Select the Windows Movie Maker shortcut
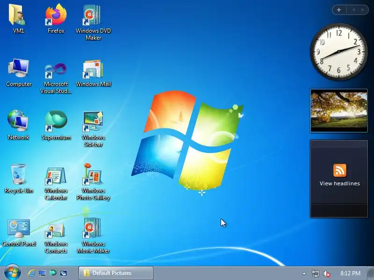 tap(93, 236)
